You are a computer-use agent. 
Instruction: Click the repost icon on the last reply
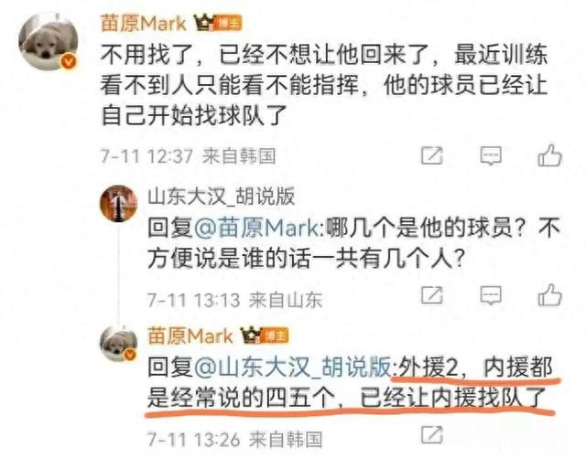(x=432, y=434)
